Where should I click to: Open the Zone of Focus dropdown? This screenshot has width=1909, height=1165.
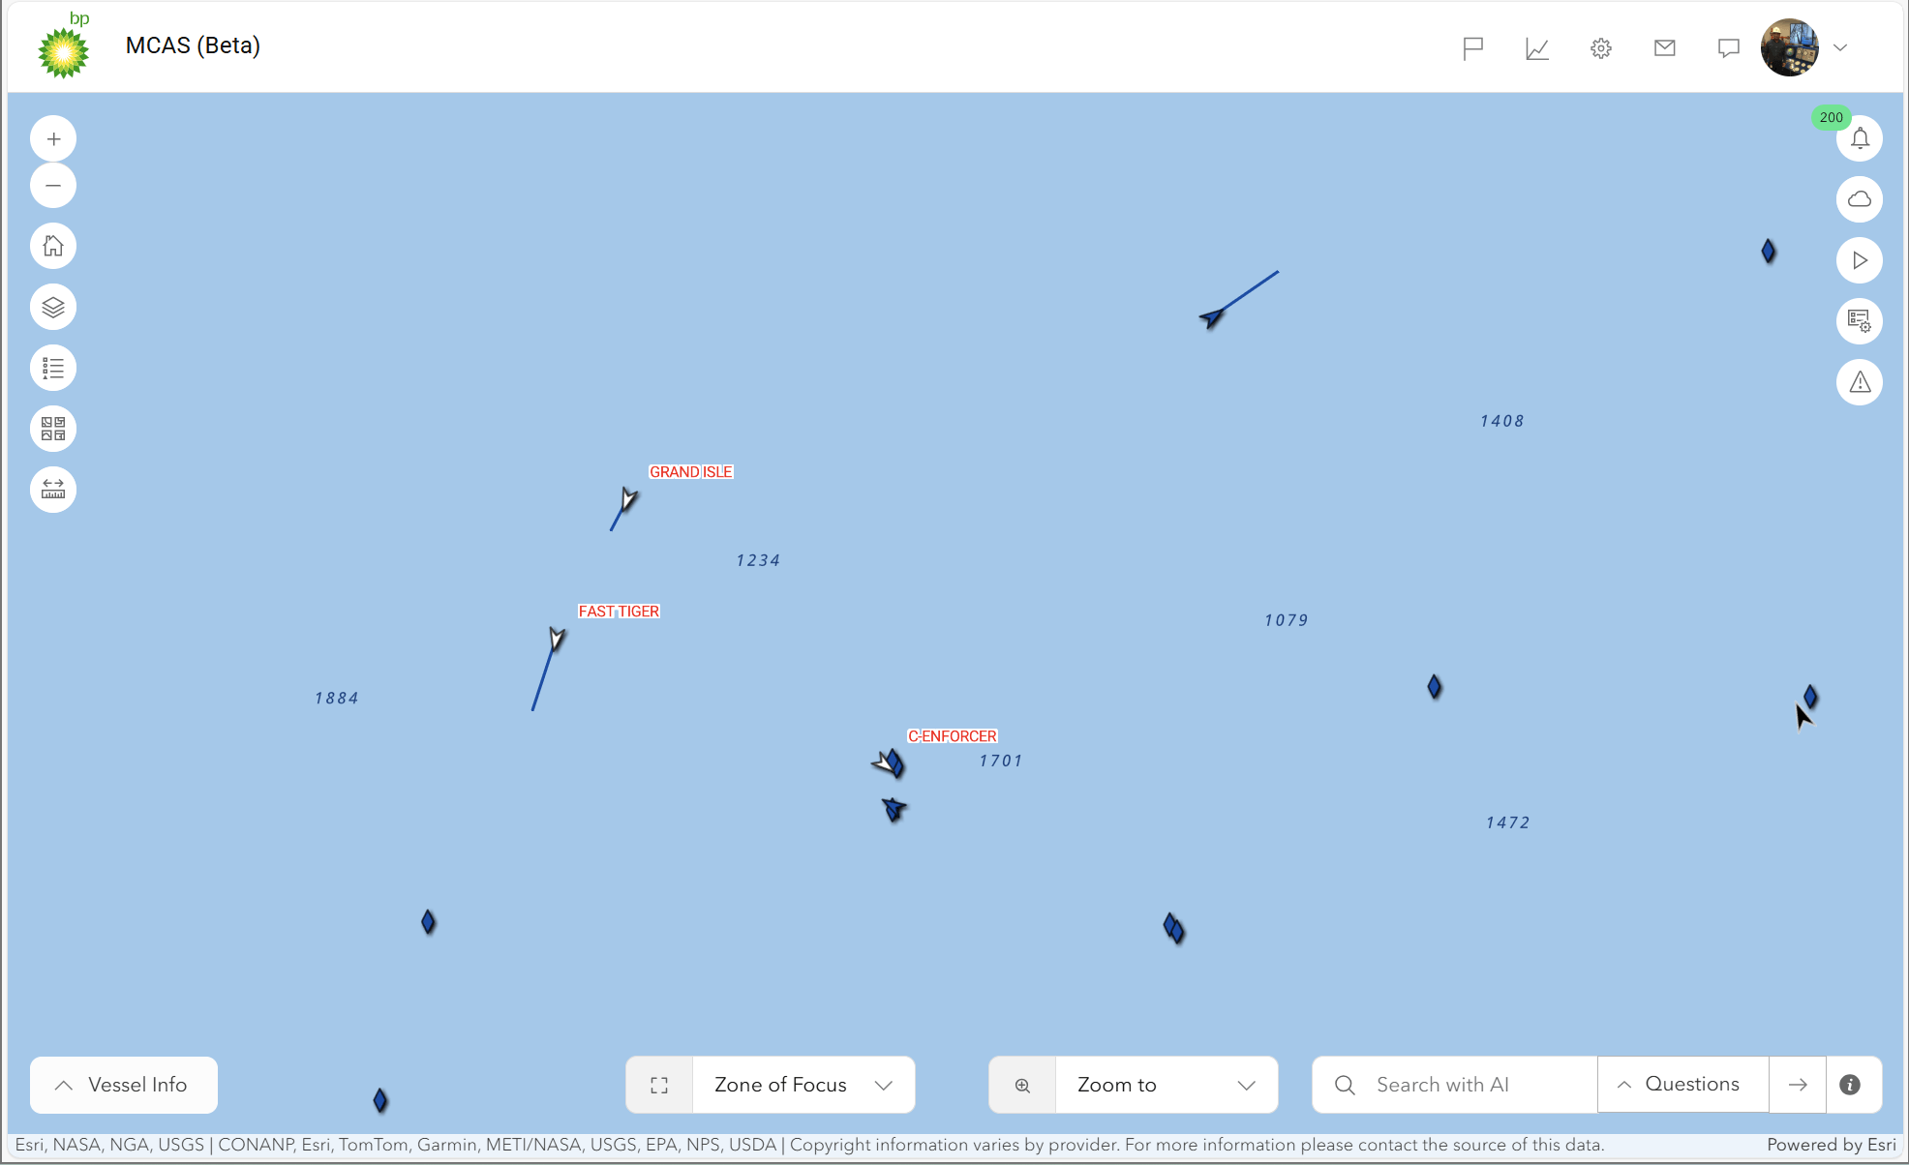tap(803, 1085)
